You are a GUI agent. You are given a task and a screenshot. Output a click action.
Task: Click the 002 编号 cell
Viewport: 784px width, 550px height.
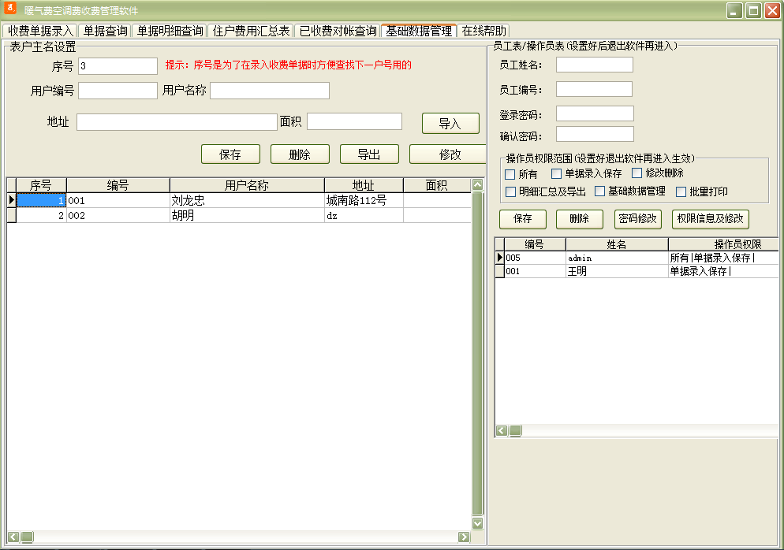(x=118, y=215)
